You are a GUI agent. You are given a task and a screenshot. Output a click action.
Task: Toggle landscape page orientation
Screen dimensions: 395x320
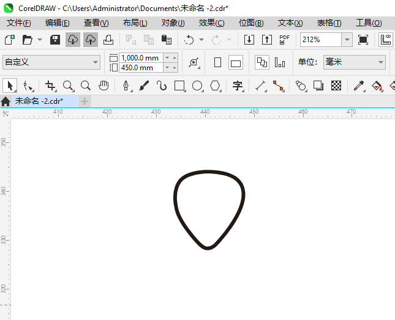coord(236,62)
